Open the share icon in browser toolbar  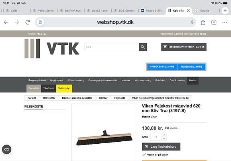click(203, 22)
